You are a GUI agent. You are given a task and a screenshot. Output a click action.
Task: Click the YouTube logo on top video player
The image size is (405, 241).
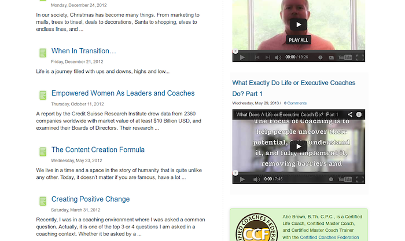click(345, 57)
